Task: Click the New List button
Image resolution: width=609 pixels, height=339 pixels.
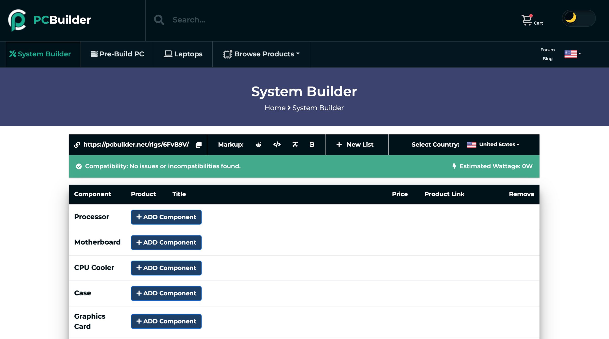Action: tap(354, 144)
